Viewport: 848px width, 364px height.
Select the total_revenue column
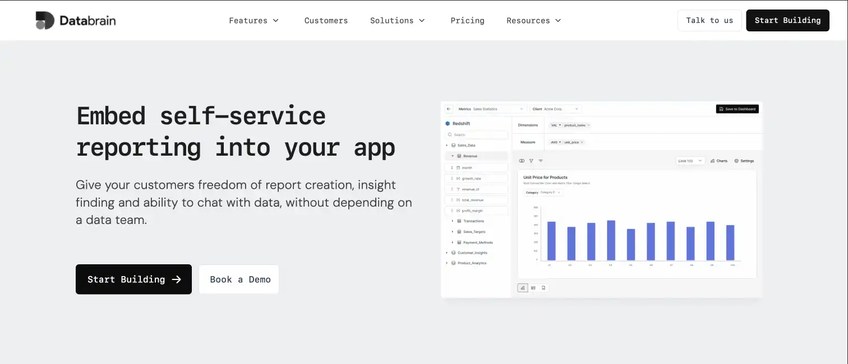tap(477, 200)
